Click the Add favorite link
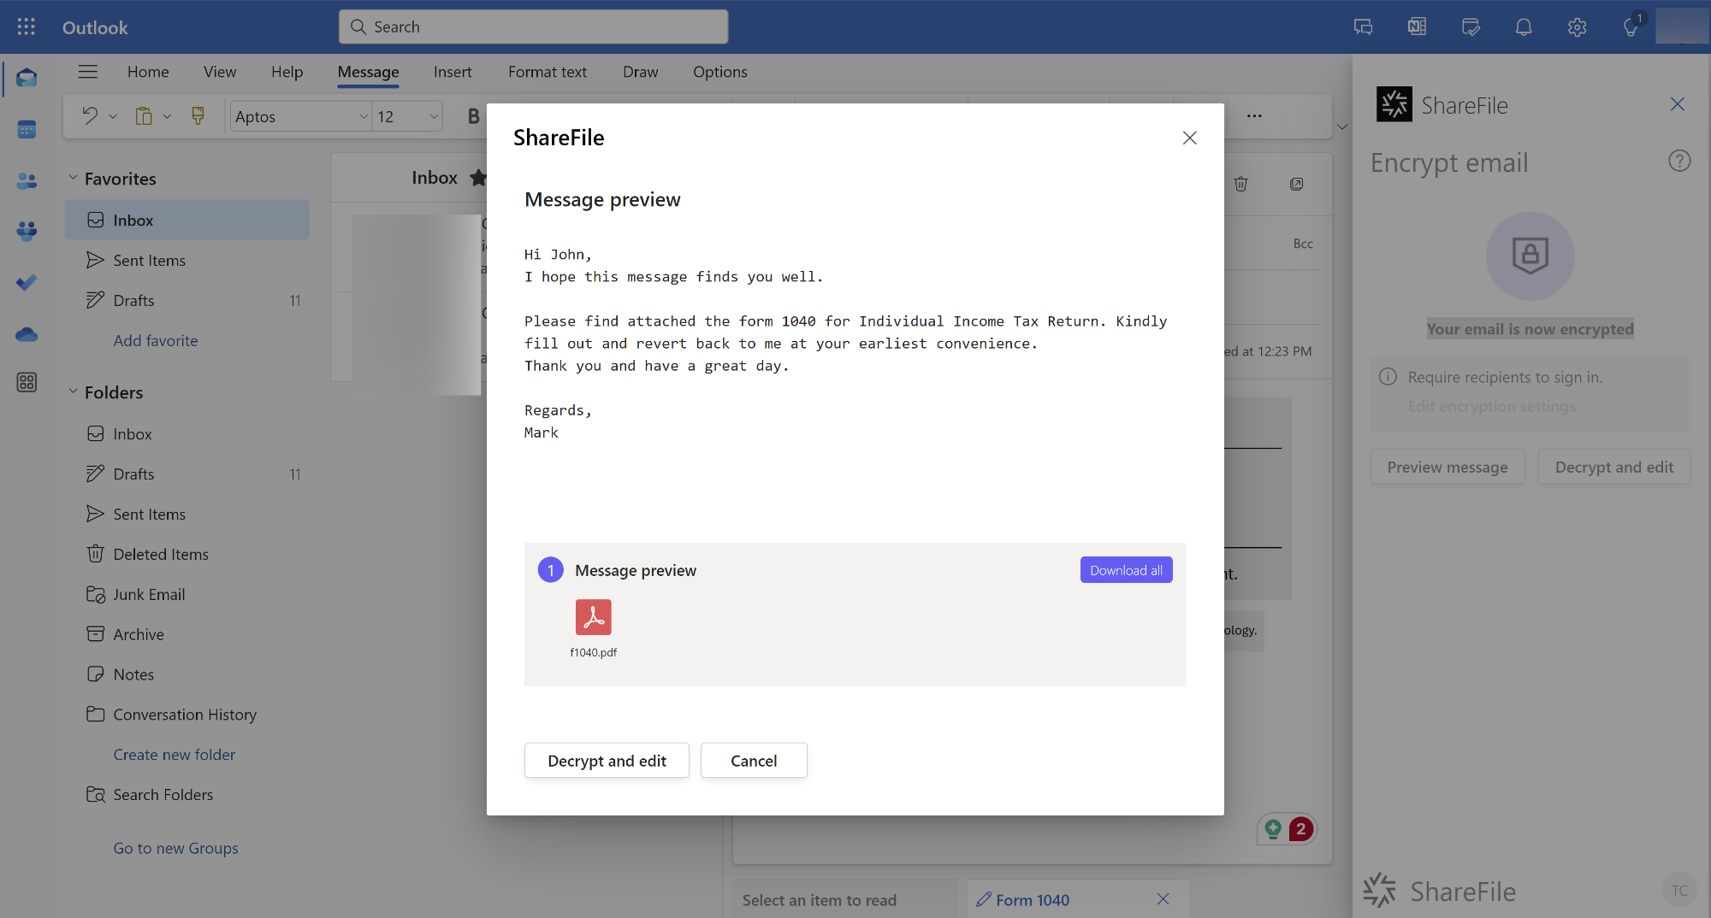 [x=156, y=340]
